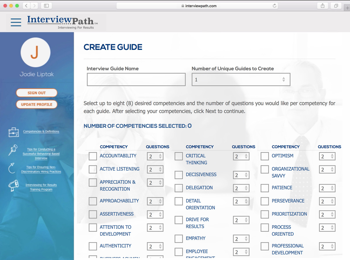Click the curved arrow icon in sidebar
The image size is (350, 260).
12,168
